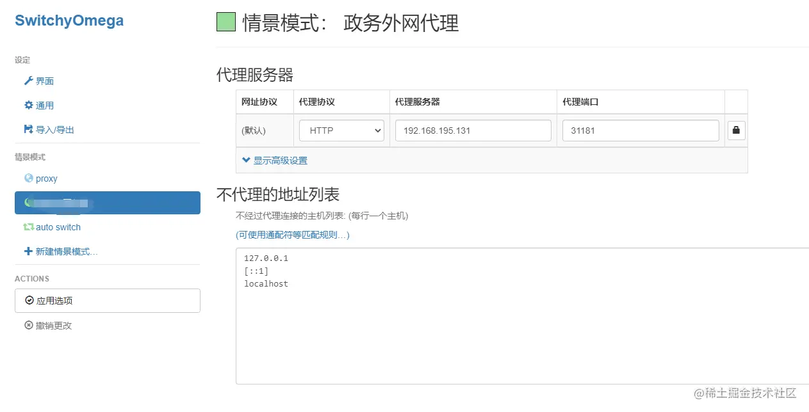809x412 pixels.
Task: Expand 显示高级设置 chevron
Action: tap(246, 160)
